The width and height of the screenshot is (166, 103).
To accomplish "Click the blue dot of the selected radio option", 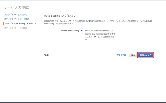I will click(82, 31).
